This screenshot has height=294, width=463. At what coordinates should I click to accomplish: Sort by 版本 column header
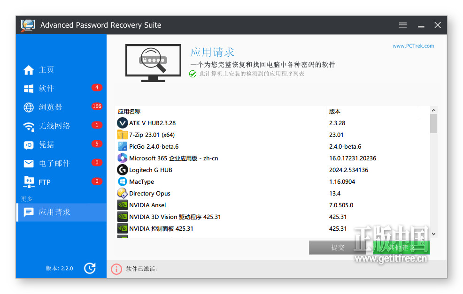pyautogui.click(x=373, y=112)
